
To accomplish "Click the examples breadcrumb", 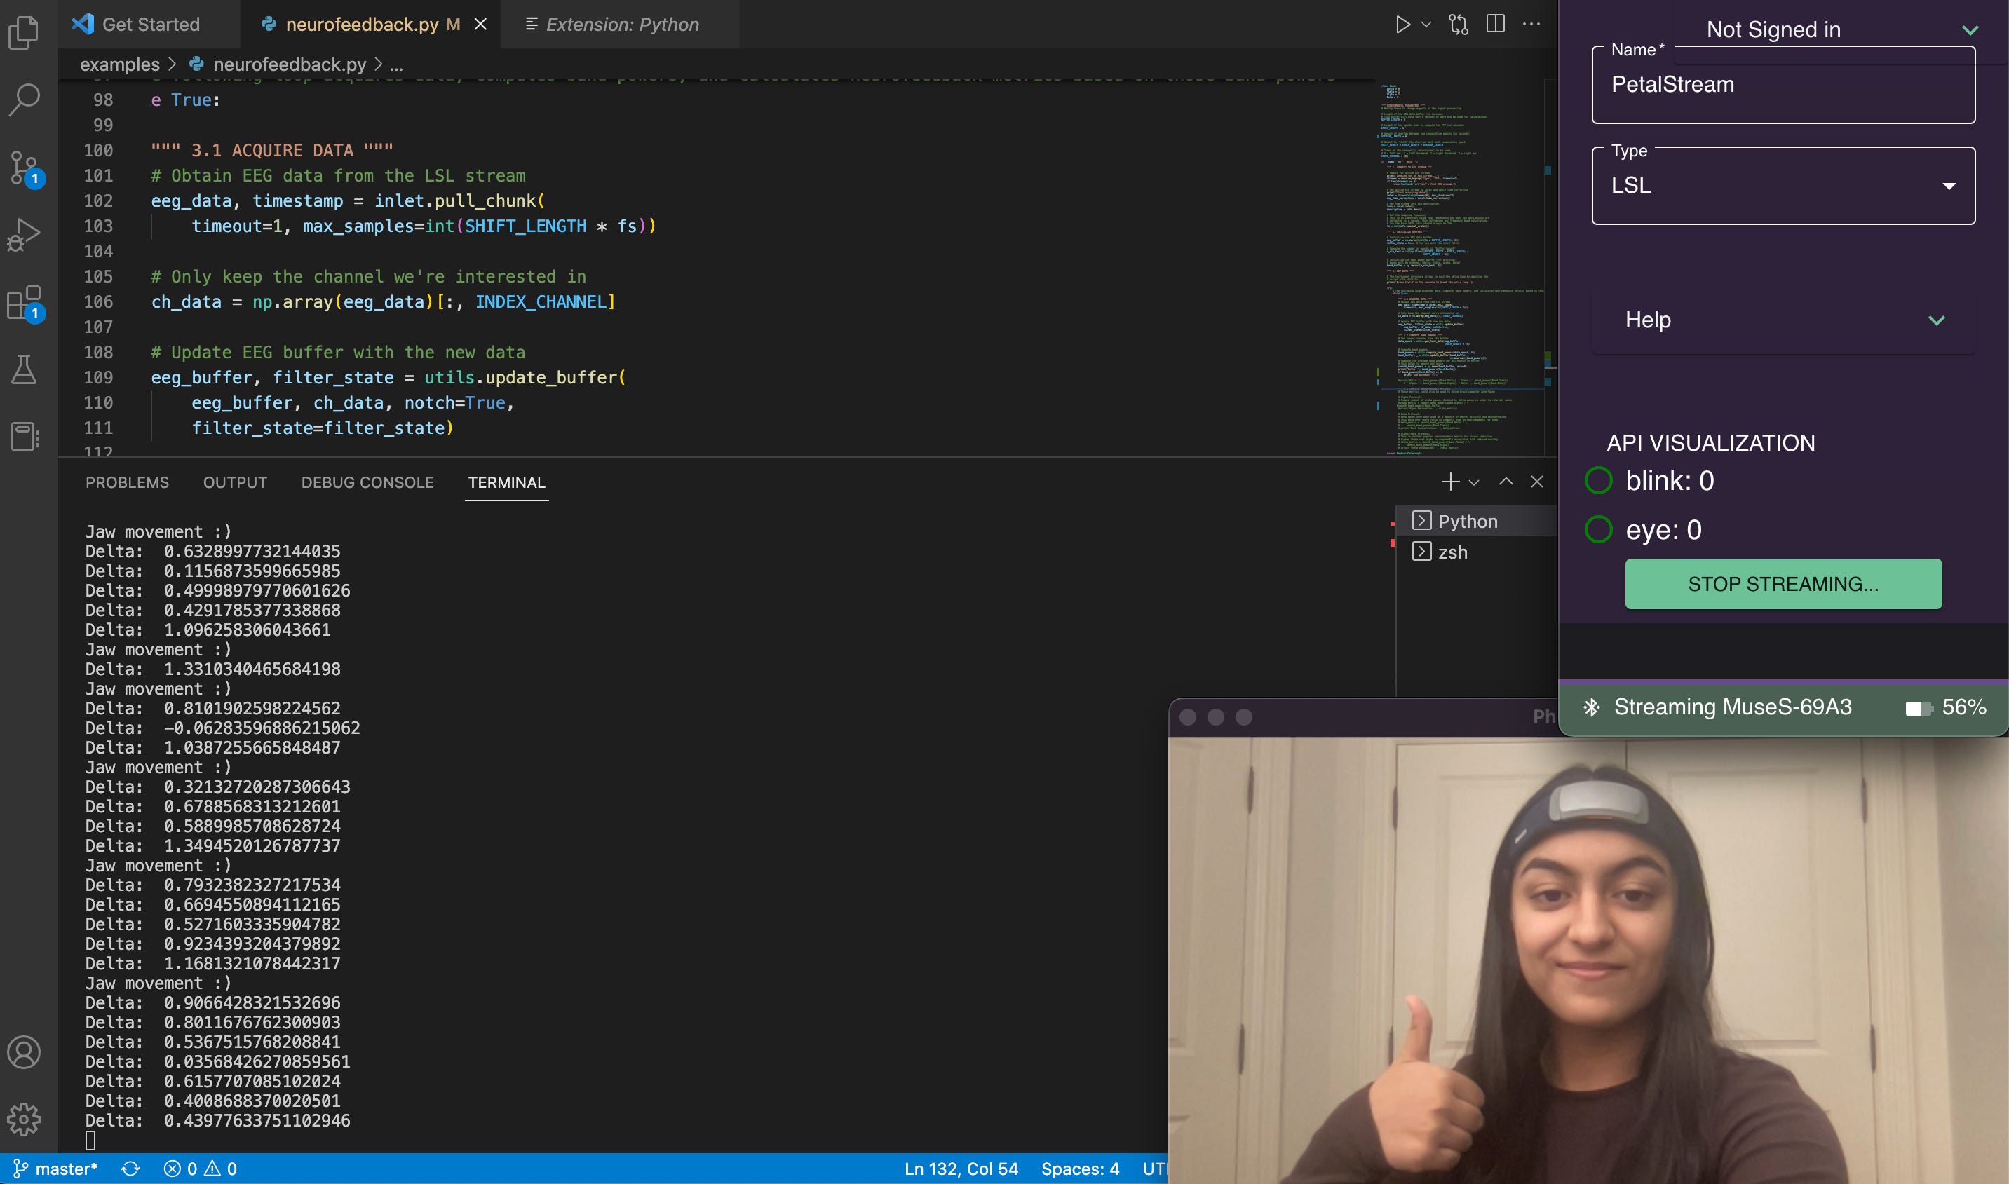I will tap(120, 64).
